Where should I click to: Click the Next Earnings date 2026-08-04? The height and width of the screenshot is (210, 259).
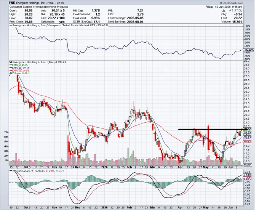click(135, 22)
